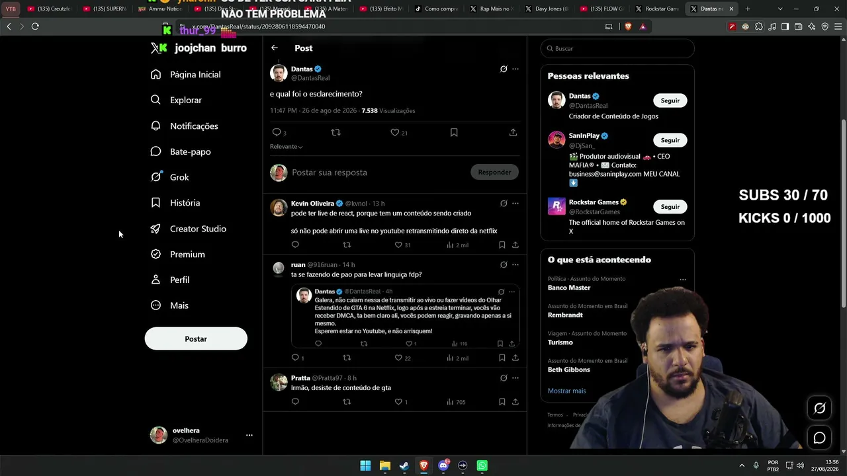847x476 pixels.
Task: Repost Kevin Oliveira's reply
Action: pos(347,245)
